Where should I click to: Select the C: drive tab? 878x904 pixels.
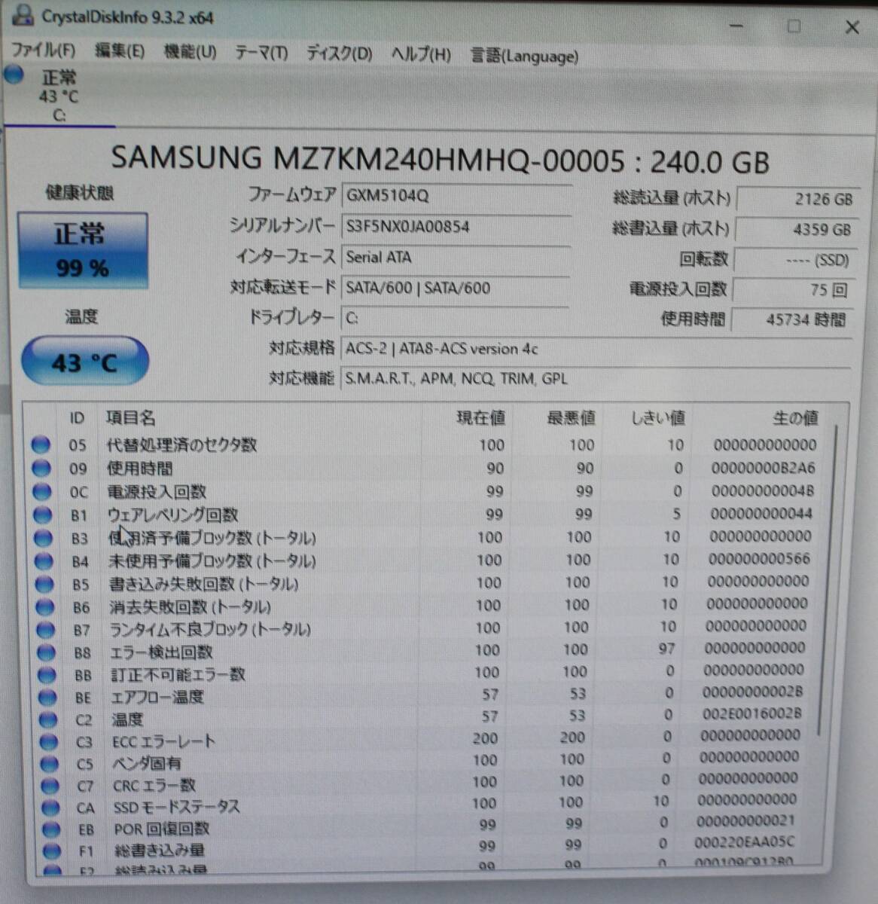60,96
